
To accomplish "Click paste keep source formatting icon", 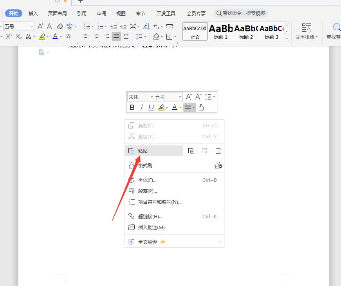I will (x=191, y=150).
